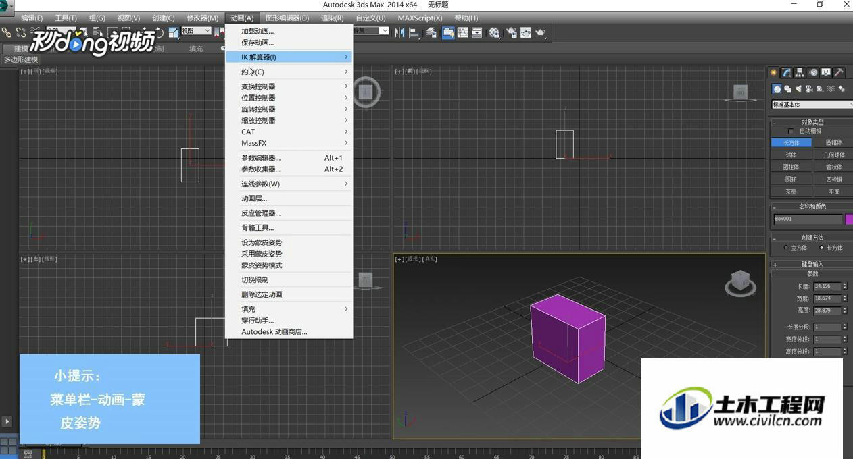Open the 标准基本体 dropdown
Viewport: 853px width, 459px height.
coord(812,105)
